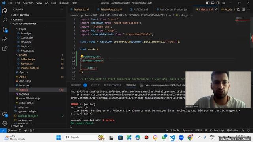This screenshot has height=142, width=253.
Task: Open the Customize Layout icon
Action: 223,3
